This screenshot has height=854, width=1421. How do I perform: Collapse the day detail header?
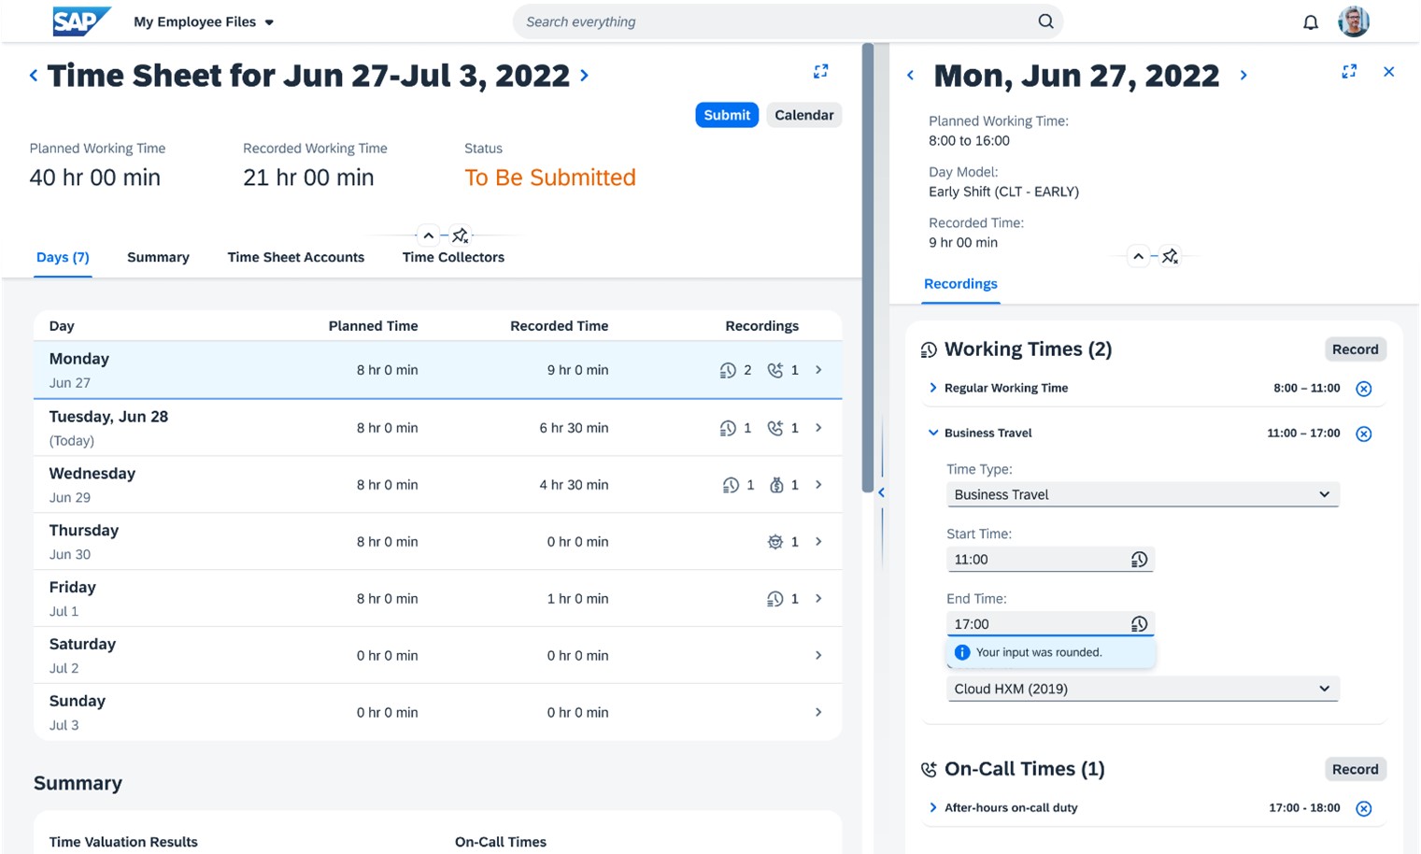tap(1138, 256)
